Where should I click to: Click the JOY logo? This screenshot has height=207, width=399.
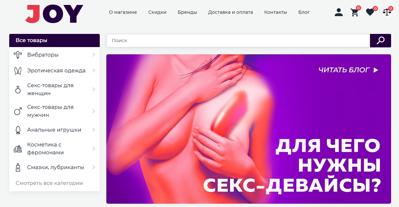pos(54,14)
